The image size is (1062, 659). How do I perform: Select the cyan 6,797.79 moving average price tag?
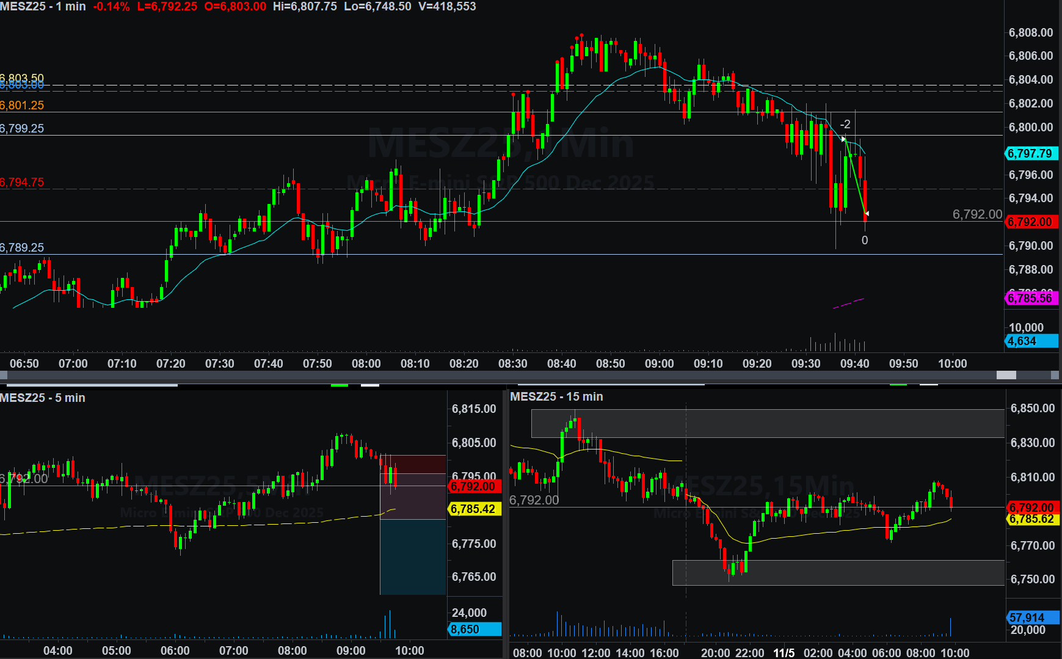tap(1030, 153)
